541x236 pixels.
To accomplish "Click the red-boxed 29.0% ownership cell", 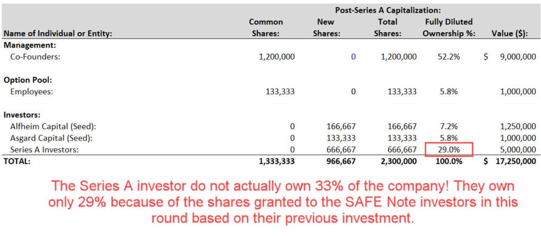I will [x=449, y=150].
